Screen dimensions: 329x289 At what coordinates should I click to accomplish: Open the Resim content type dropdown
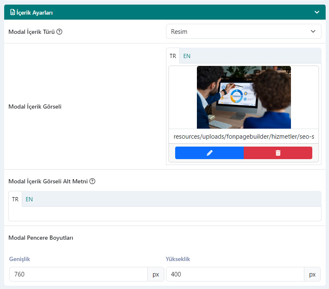click(x=243, y=31)
